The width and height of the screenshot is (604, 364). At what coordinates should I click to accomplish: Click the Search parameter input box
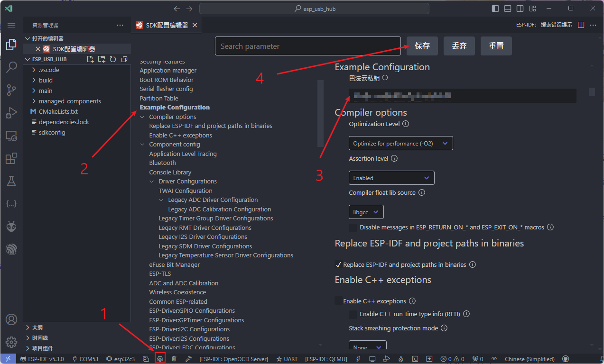tap(308, 46)
